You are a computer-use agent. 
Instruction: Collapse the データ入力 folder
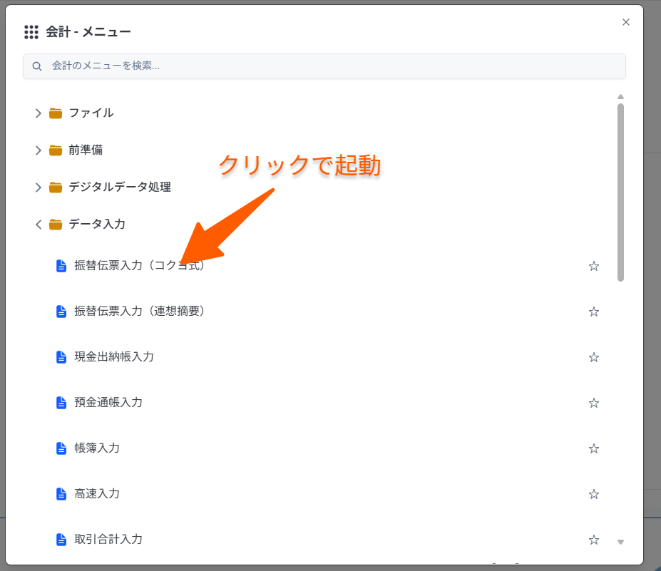38,224
